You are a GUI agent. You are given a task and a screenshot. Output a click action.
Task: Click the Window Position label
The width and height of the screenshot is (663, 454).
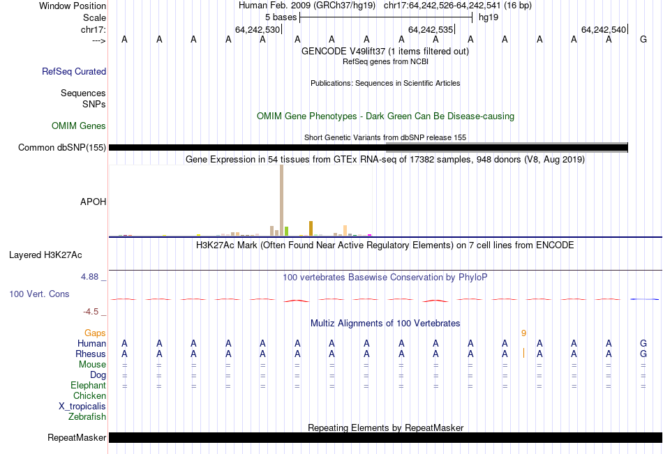pos(73,6)
